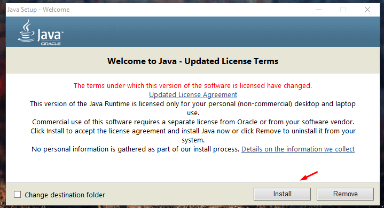Click the 'Click Install to accept' instruction text
Screen dimensions: 384x208
193,135
